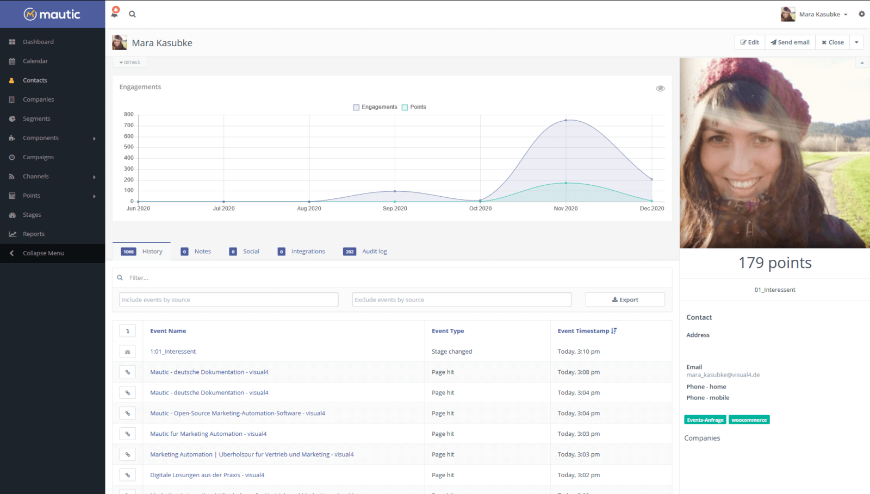
Task: Click the search magnifier icon in top bar
Action: coord(132,14)
